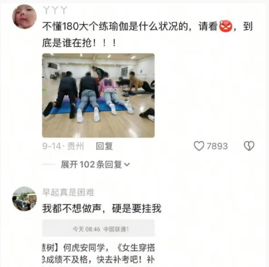Click the 展开102条回复 text link
The height and width of the screenshot is (267, 269).
coord(91,164)
